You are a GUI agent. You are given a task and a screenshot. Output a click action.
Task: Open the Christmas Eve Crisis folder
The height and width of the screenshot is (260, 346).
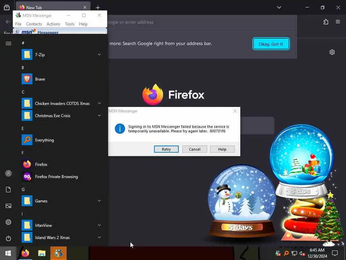coord(61,116)
